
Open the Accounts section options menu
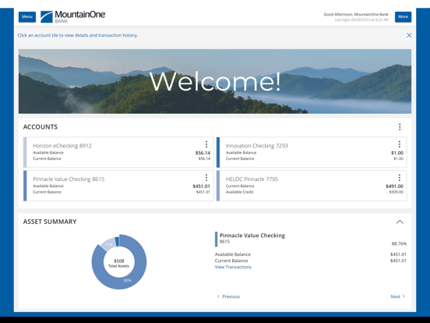pyautogui.click(x=400, y=126)
